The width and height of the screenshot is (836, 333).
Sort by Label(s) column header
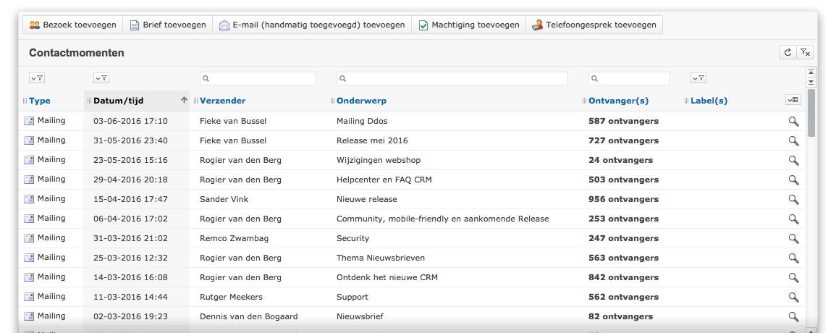(709, 101)
